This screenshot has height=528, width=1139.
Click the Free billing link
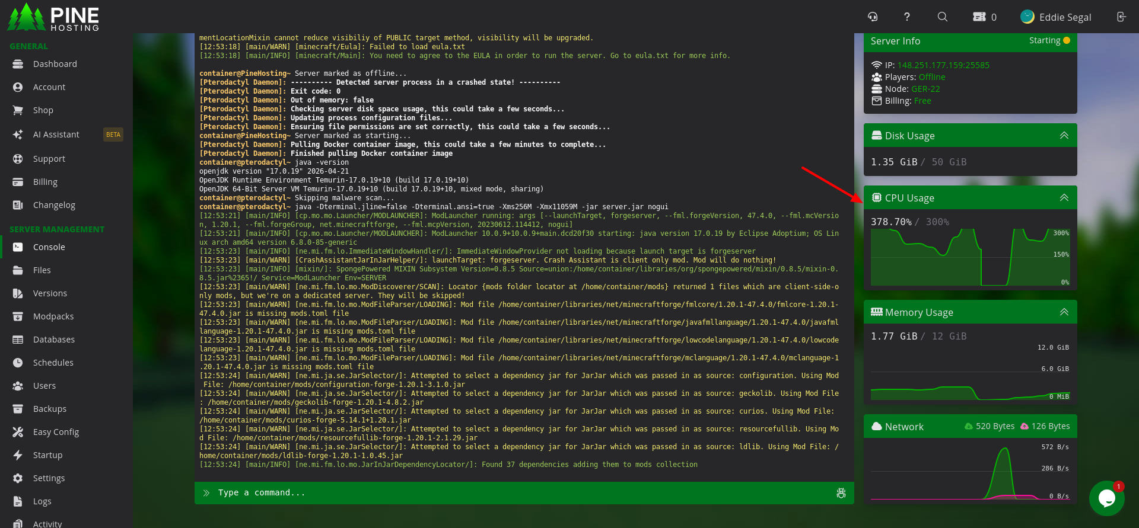click(x=922, y=101)
